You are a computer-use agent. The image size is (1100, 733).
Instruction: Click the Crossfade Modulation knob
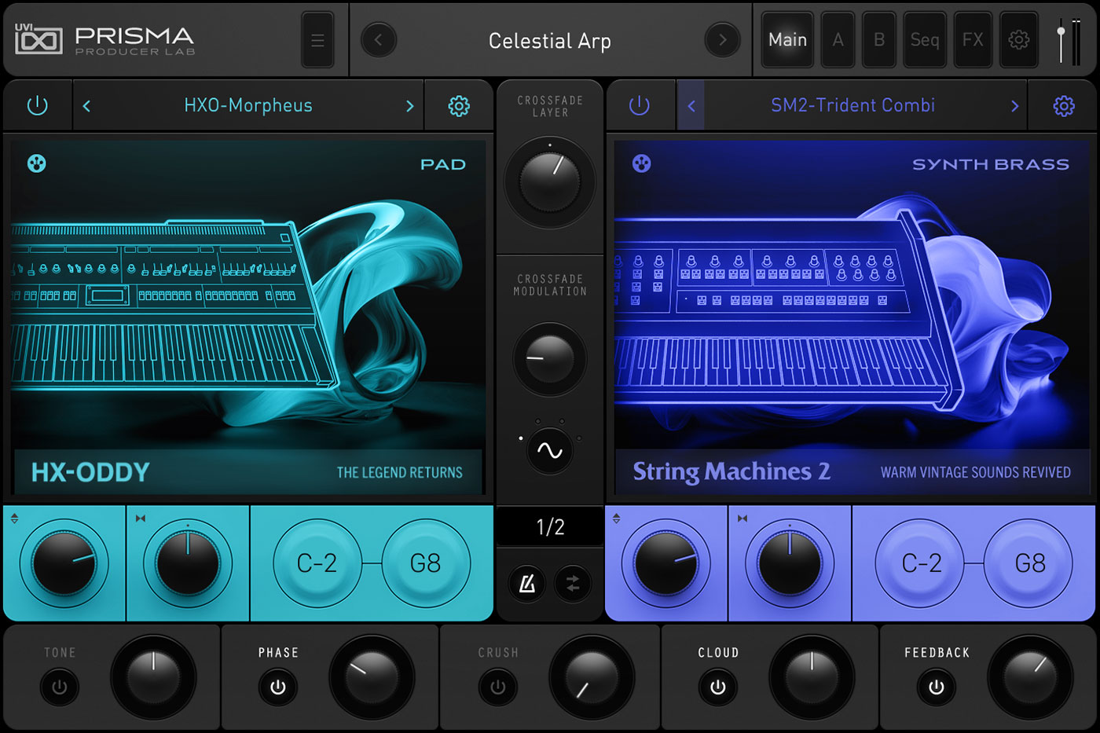click(549, 359)
